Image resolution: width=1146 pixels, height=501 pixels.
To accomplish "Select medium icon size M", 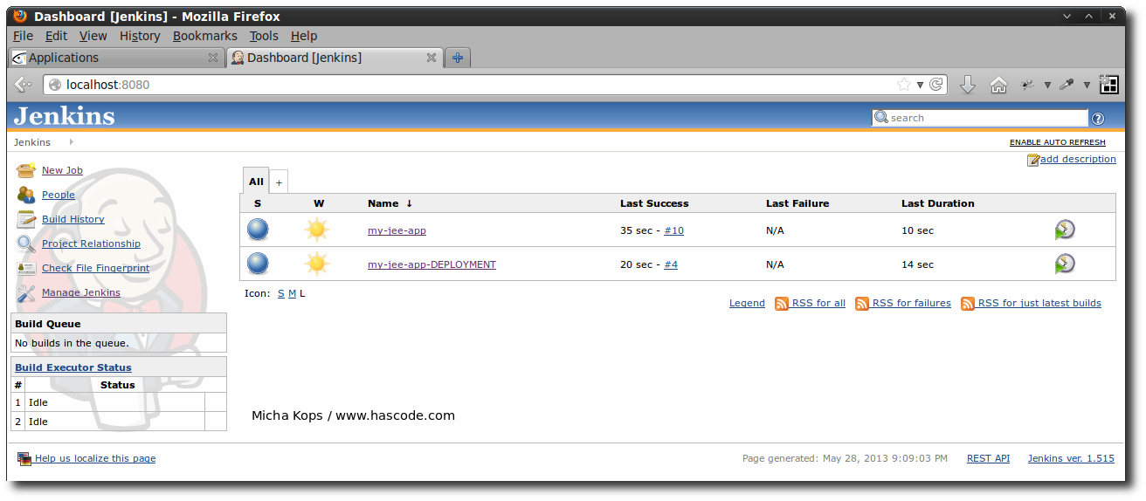I will pyautogui.click(x=292, y=293).
